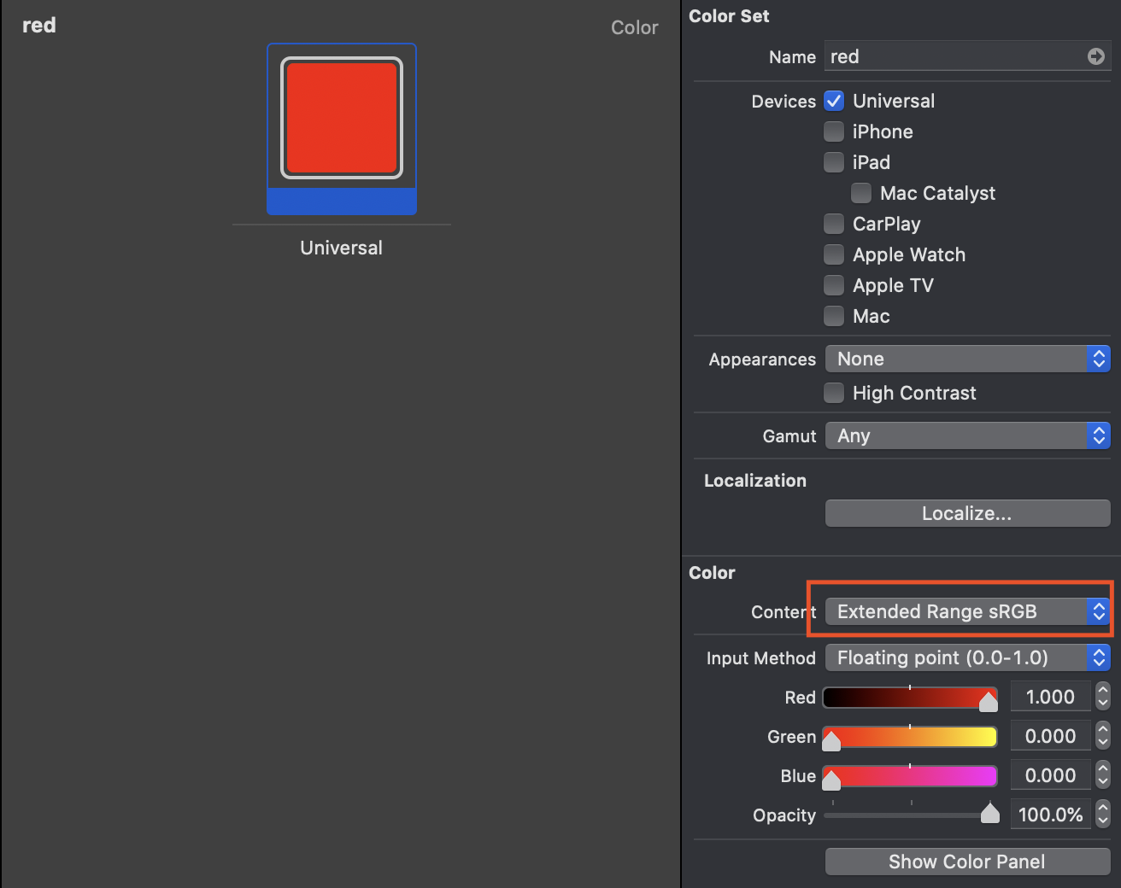Click the Localize... button
Screen dimensions: 1121x888
tap(967, 513)
